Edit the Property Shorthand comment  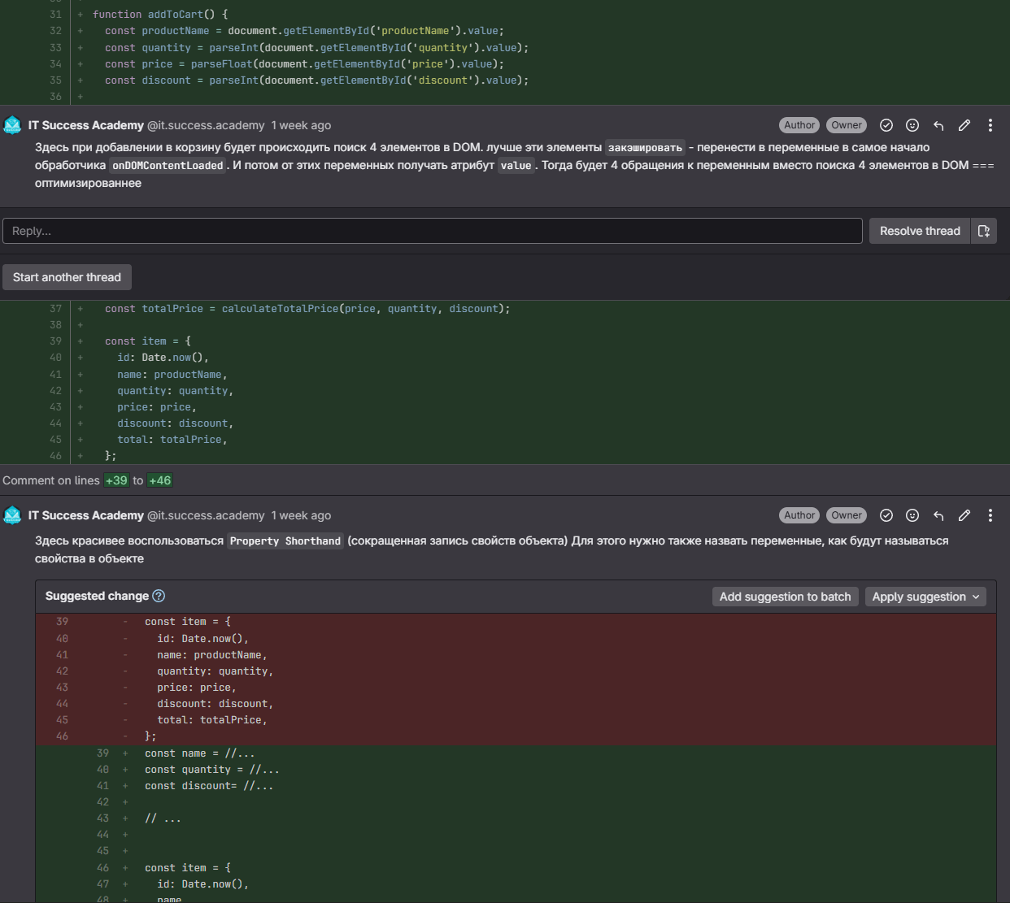click(x=964, y=515)
